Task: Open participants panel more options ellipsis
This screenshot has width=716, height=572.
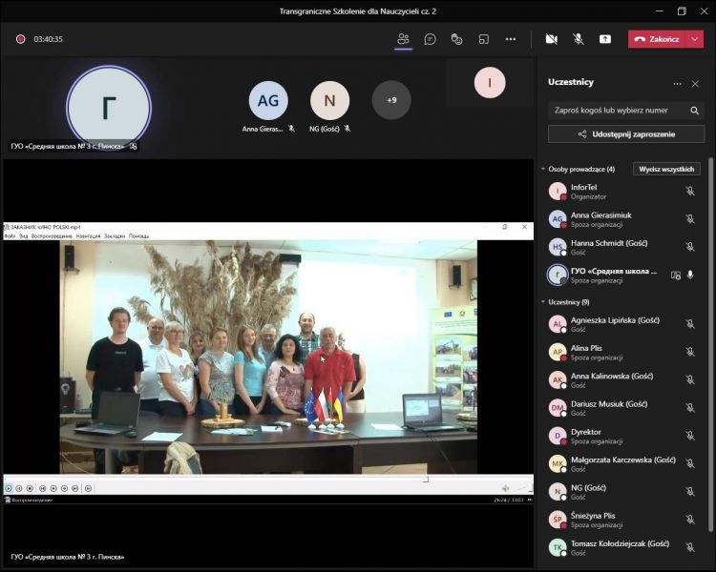Action: 678,83
